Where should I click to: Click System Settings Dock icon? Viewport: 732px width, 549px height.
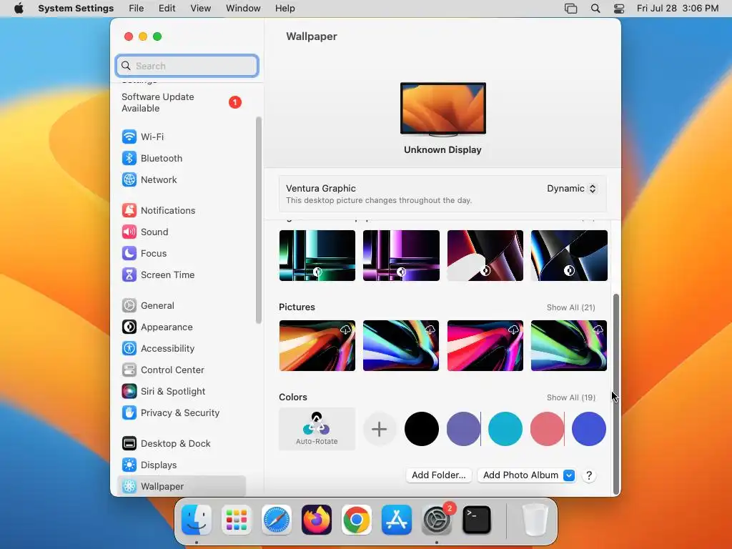pyautogui.click(x=437, y=520)
